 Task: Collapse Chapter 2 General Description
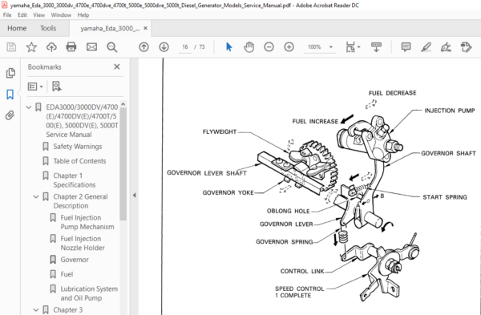click(x=36, y=196)
